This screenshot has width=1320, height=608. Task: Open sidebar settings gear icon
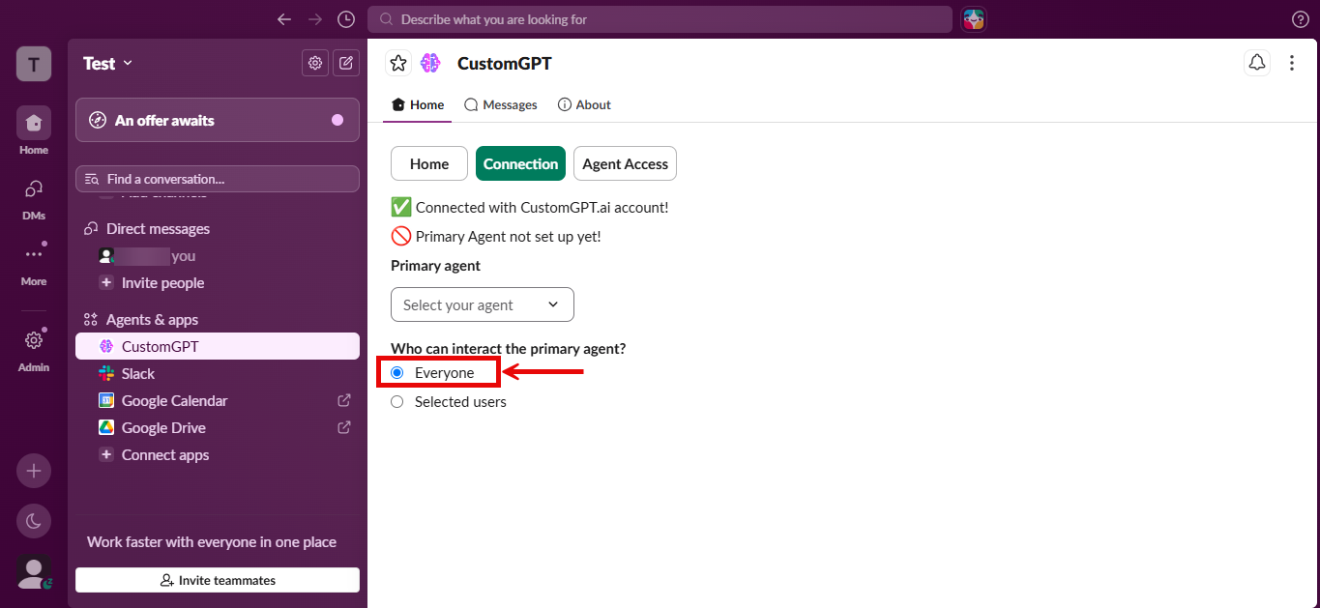(x=315, y=63)
